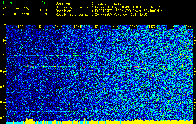
Task: Click the 1424 time marker
Action: pos(77,26)
